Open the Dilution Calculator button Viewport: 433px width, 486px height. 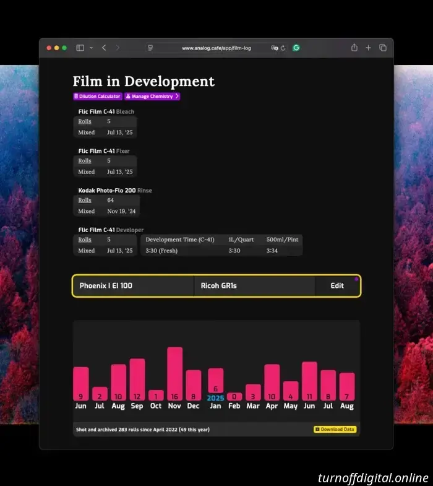98,97
